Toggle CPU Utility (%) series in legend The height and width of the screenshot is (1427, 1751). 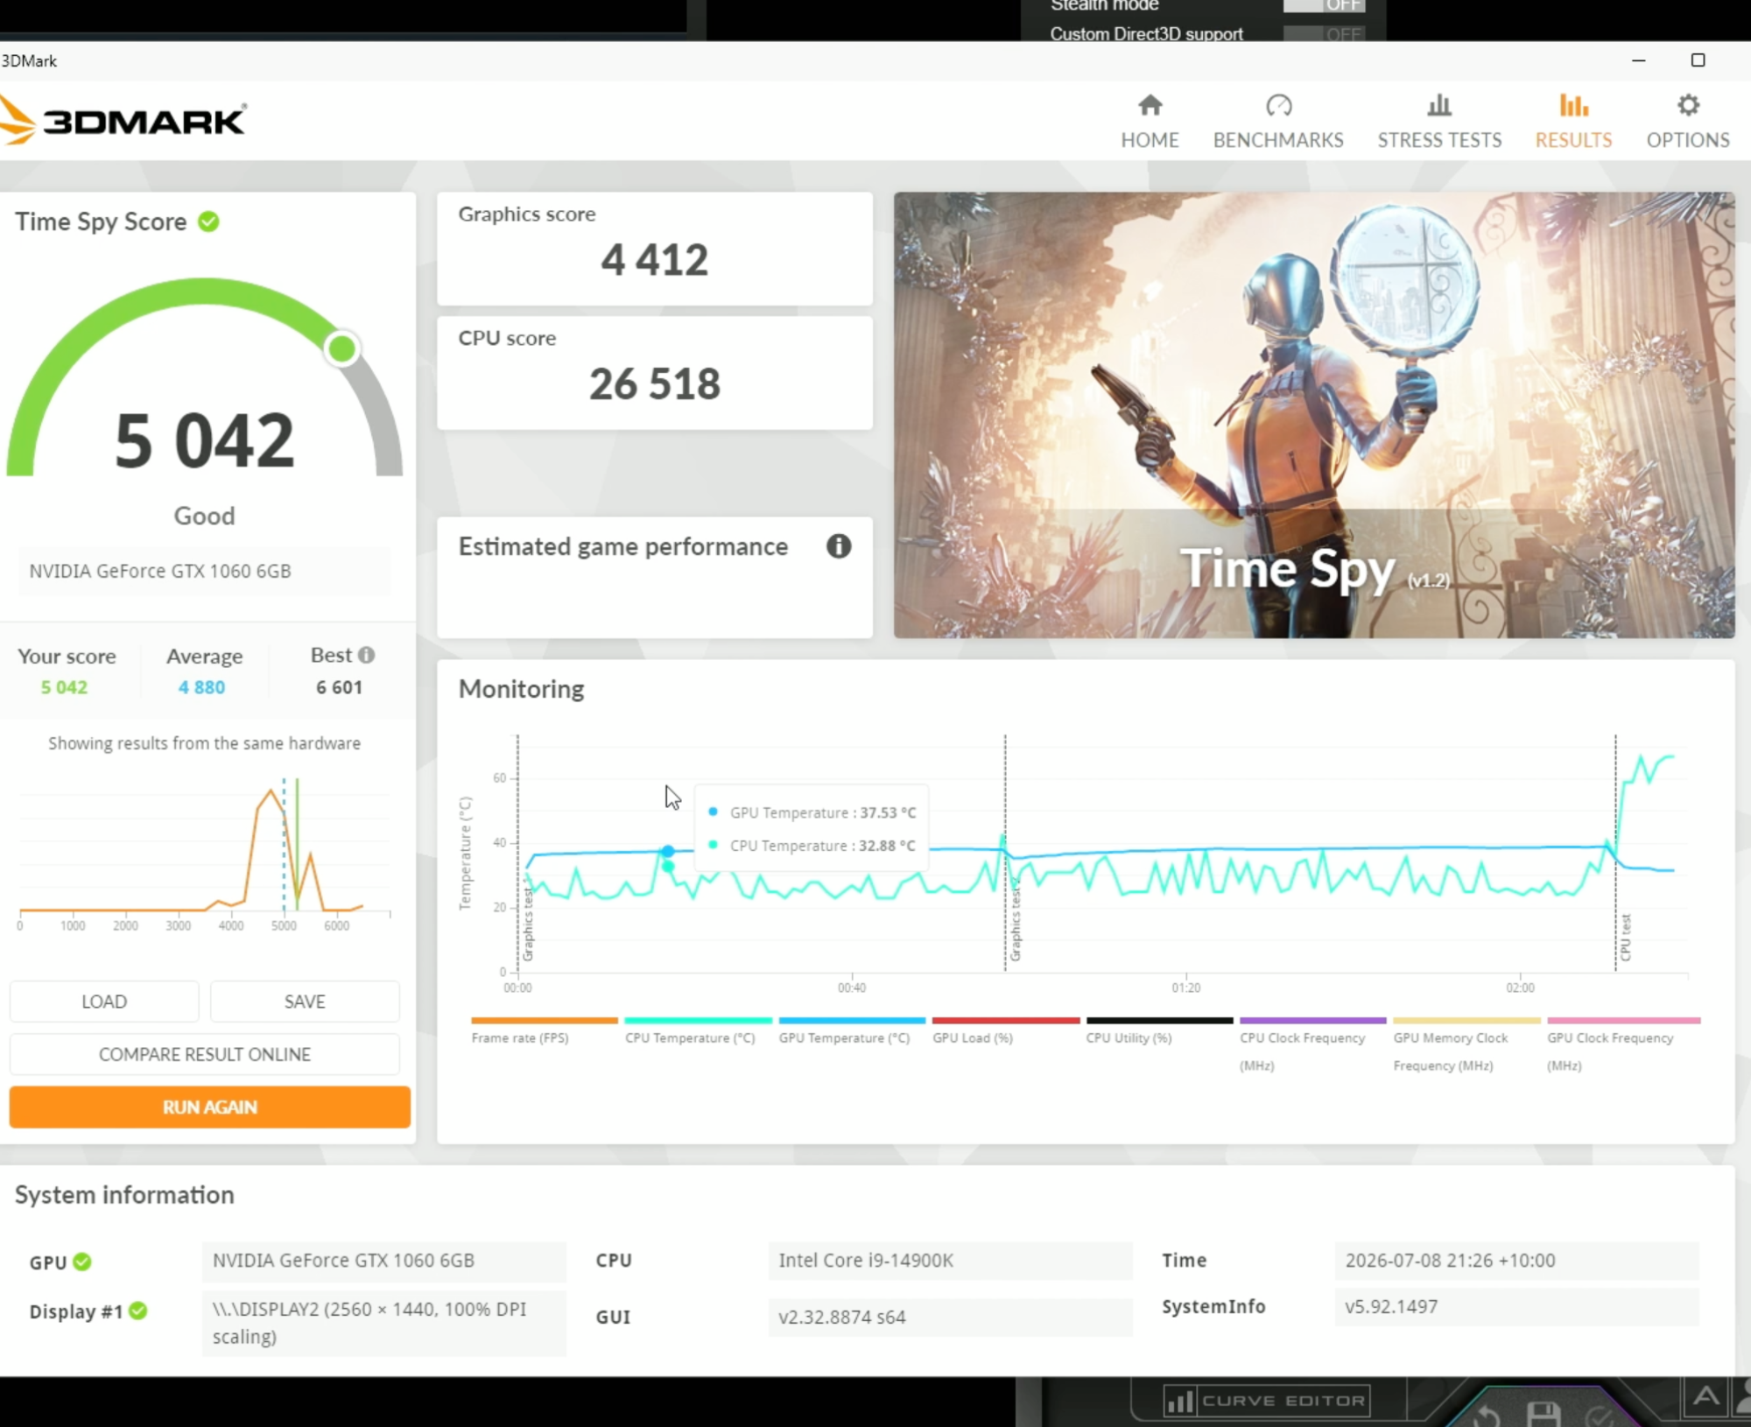[1159, 1032]
